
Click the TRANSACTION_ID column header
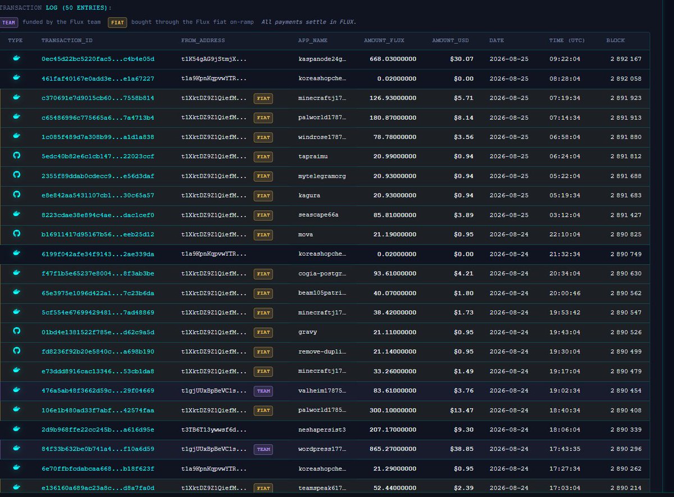[67, 40]
